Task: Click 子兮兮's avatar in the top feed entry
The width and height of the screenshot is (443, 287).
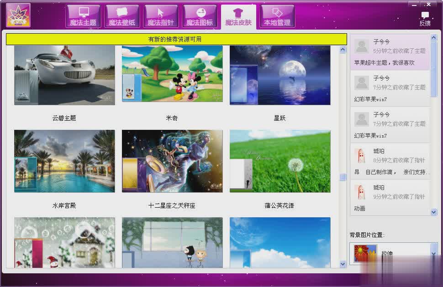Action: (x=362, y=46)
